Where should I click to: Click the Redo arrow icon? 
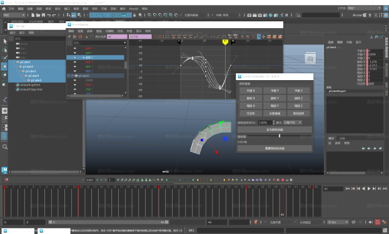tap(54, 15)
